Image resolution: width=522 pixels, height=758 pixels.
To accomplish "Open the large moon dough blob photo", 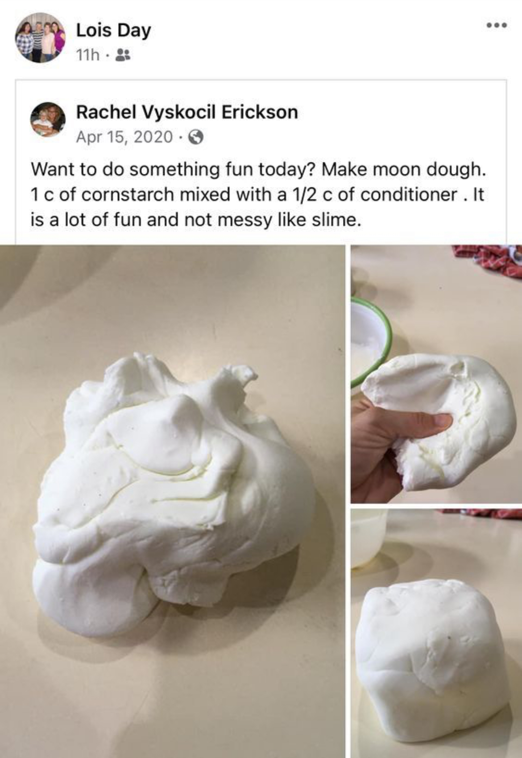I will (x=172, y=501).
